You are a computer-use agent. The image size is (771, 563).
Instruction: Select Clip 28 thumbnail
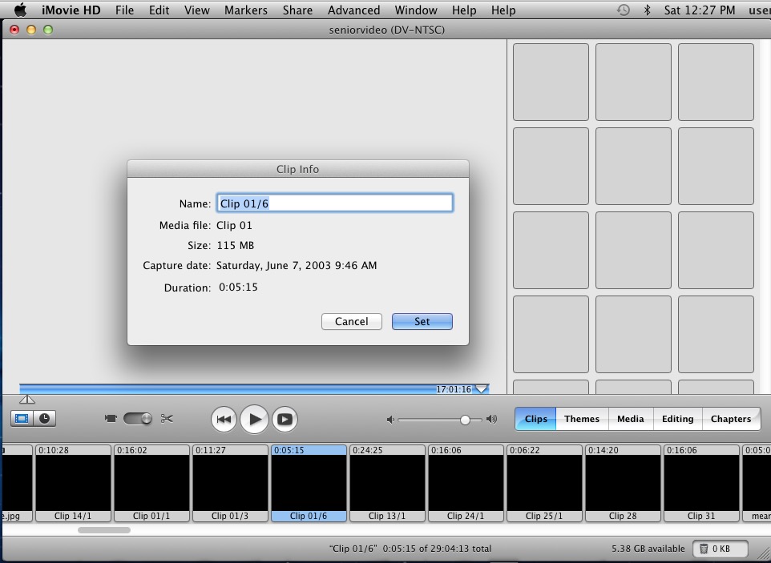pos(623,483)
